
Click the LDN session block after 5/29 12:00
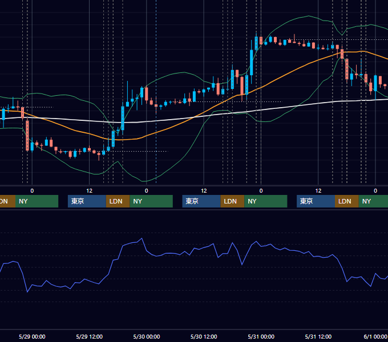[118, 201]
